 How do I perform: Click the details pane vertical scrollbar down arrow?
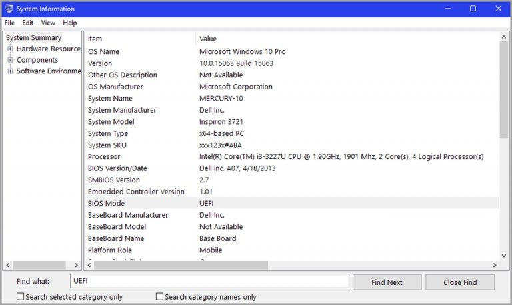pos(503,256)
